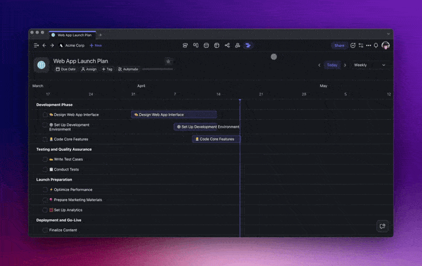Image resolution: width=422 pixels, height=266 pixels.
Task: Click the Deployment and Go-Live heading
Action: [59, 221]
